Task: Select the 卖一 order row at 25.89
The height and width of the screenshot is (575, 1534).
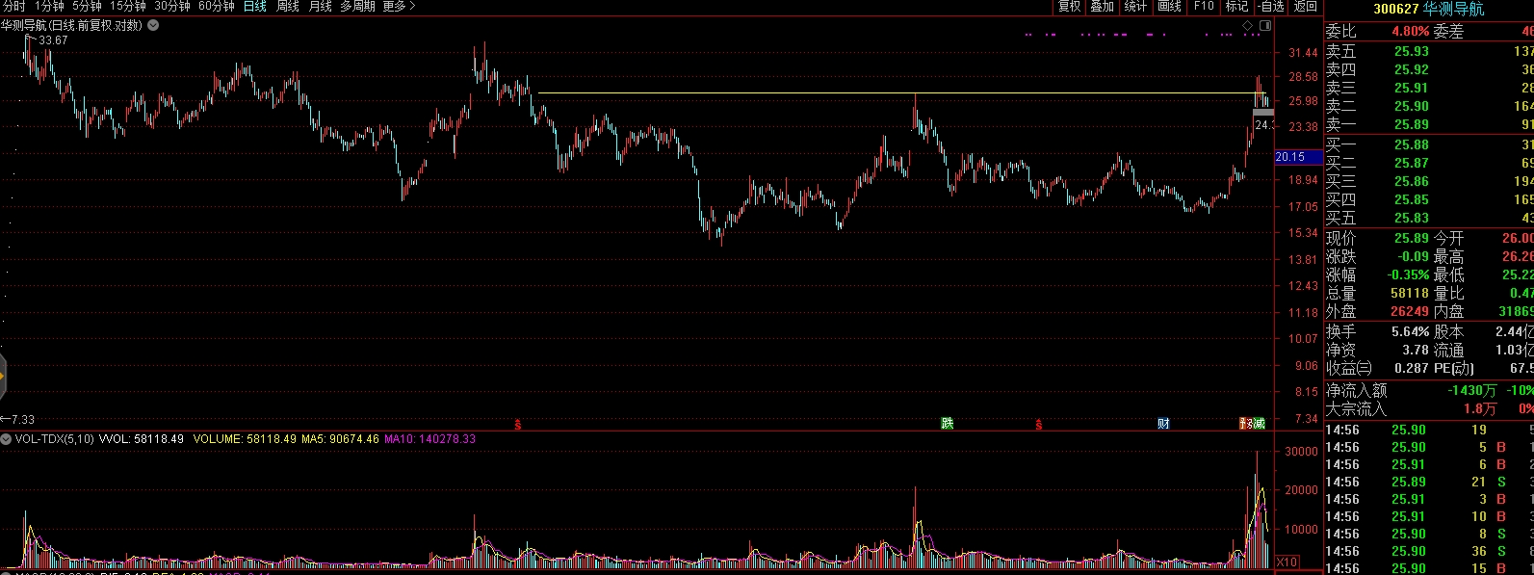Action: tap(1429, 124)
